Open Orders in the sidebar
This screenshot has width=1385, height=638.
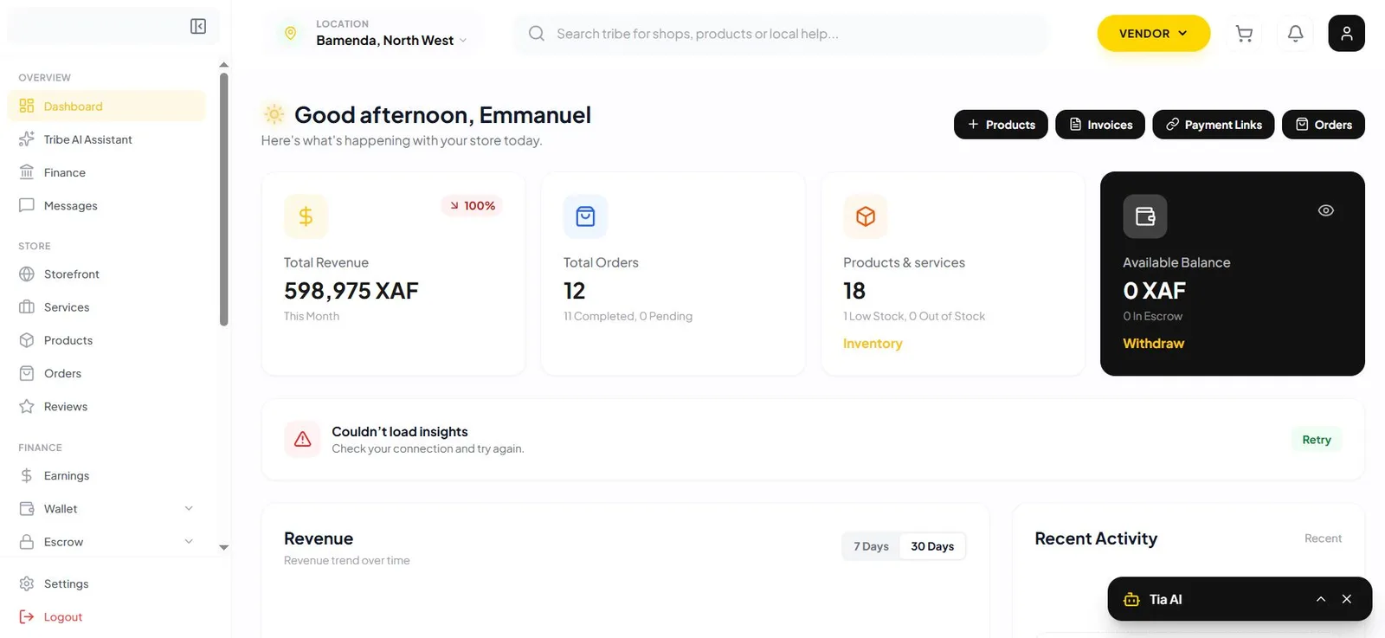[x=106, y=373]
